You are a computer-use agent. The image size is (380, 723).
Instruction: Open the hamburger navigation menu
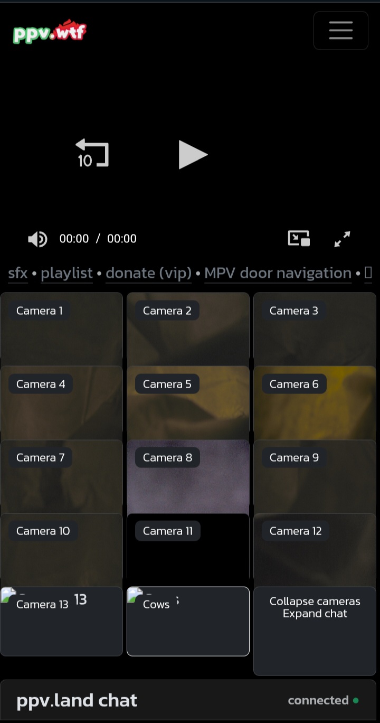[341, 31]
